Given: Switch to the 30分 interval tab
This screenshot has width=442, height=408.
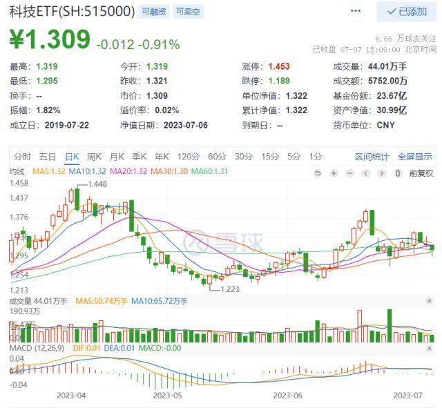Looking at the screenshot, I should point(244,157).
